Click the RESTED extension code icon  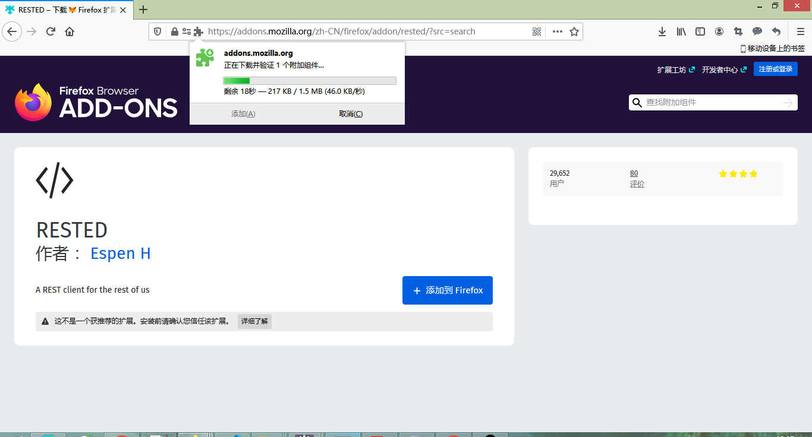[55, 179]
